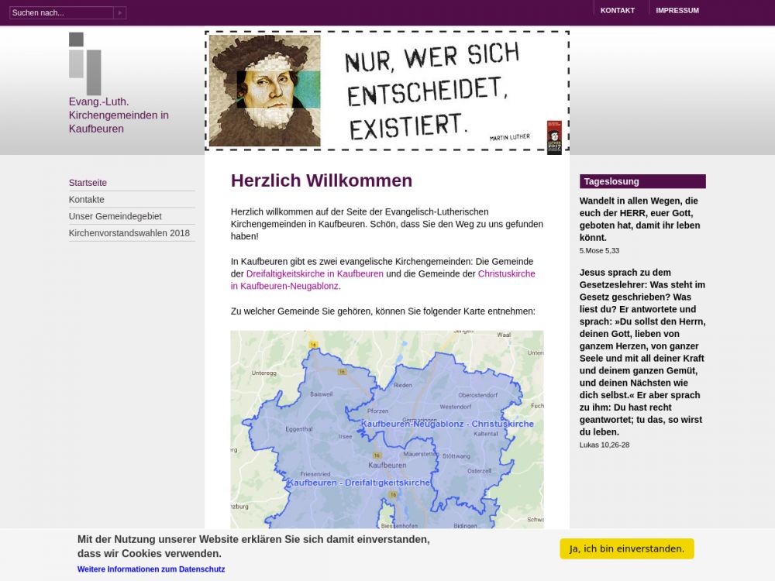Image resolution: width=775 pixels, height=581 pixels.
Task: Open the KONTAKT page
Action: click(617, 10)
